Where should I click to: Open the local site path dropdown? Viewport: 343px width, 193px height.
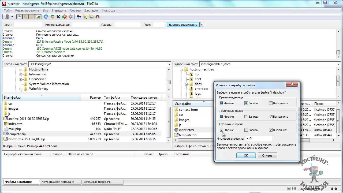[x=169, y=64]
